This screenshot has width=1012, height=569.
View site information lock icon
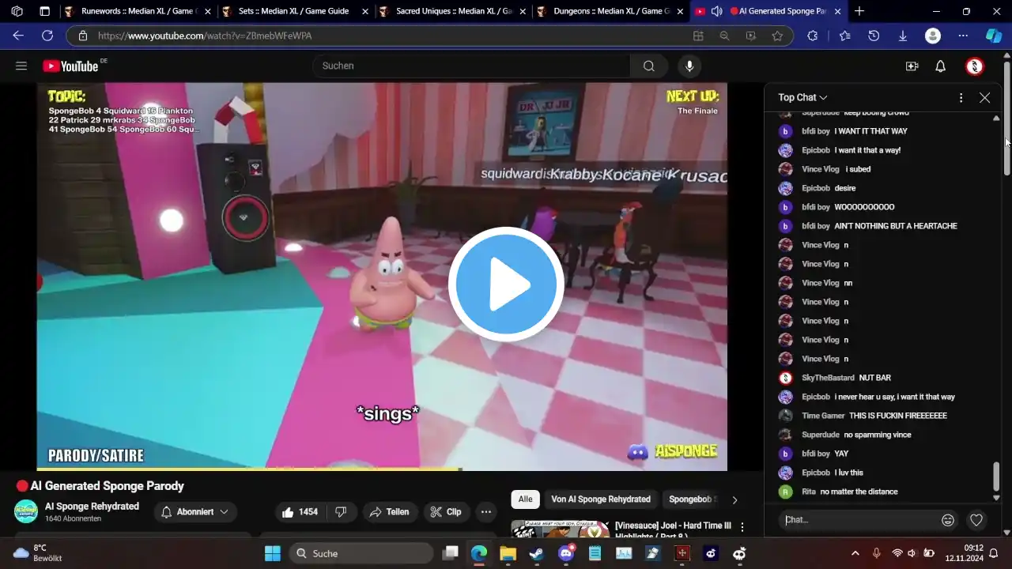tap(82, 36)
